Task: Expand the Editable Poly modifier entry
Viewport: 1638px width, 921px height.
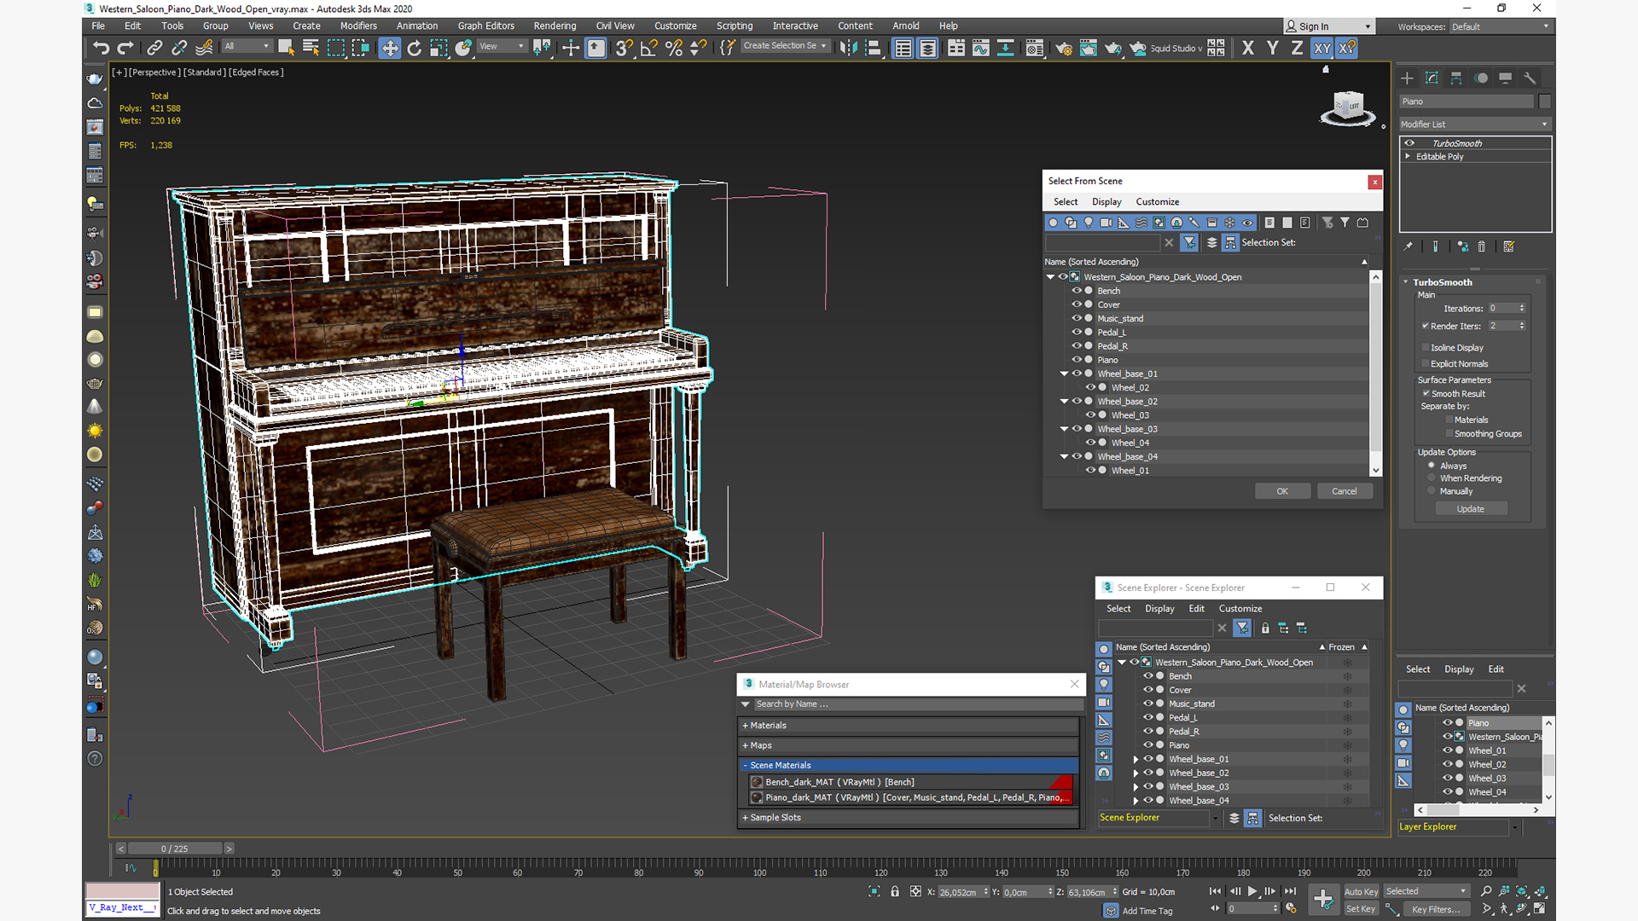Action: tap(1408, 156)
